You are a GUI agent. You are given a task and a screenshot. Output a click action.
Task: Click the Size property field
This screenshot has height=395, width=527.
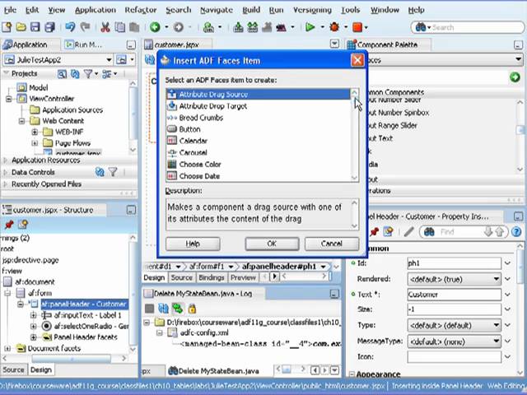coord(454,309)
